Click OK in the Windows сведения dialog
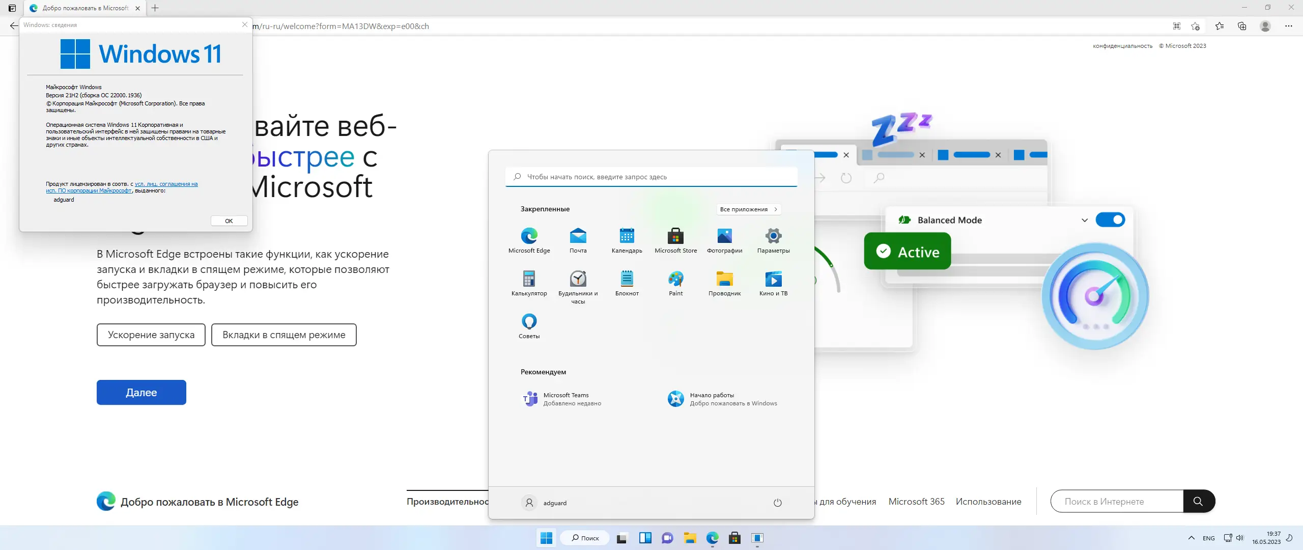This screenshot has width=1303, height=550. [229, 221]
